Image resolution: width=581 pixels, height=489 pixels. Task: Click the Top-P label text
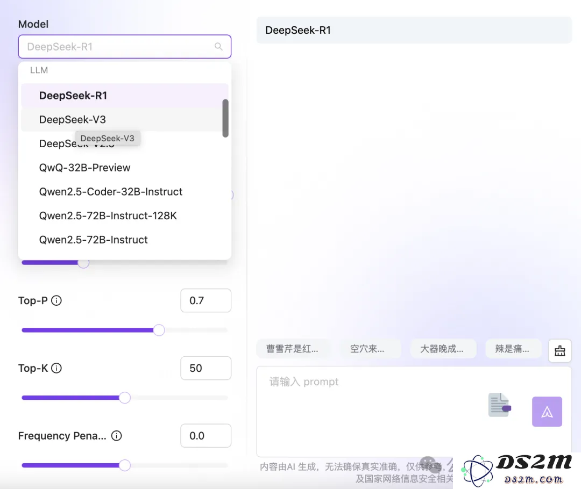tap(33, 300)
